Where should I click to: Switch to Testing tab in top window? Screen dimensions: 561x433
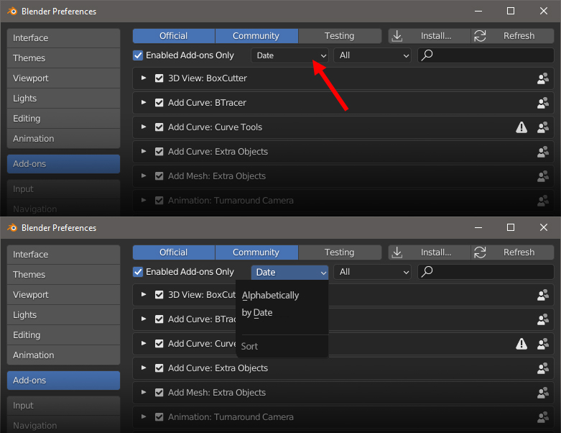(x=340, y=36)
